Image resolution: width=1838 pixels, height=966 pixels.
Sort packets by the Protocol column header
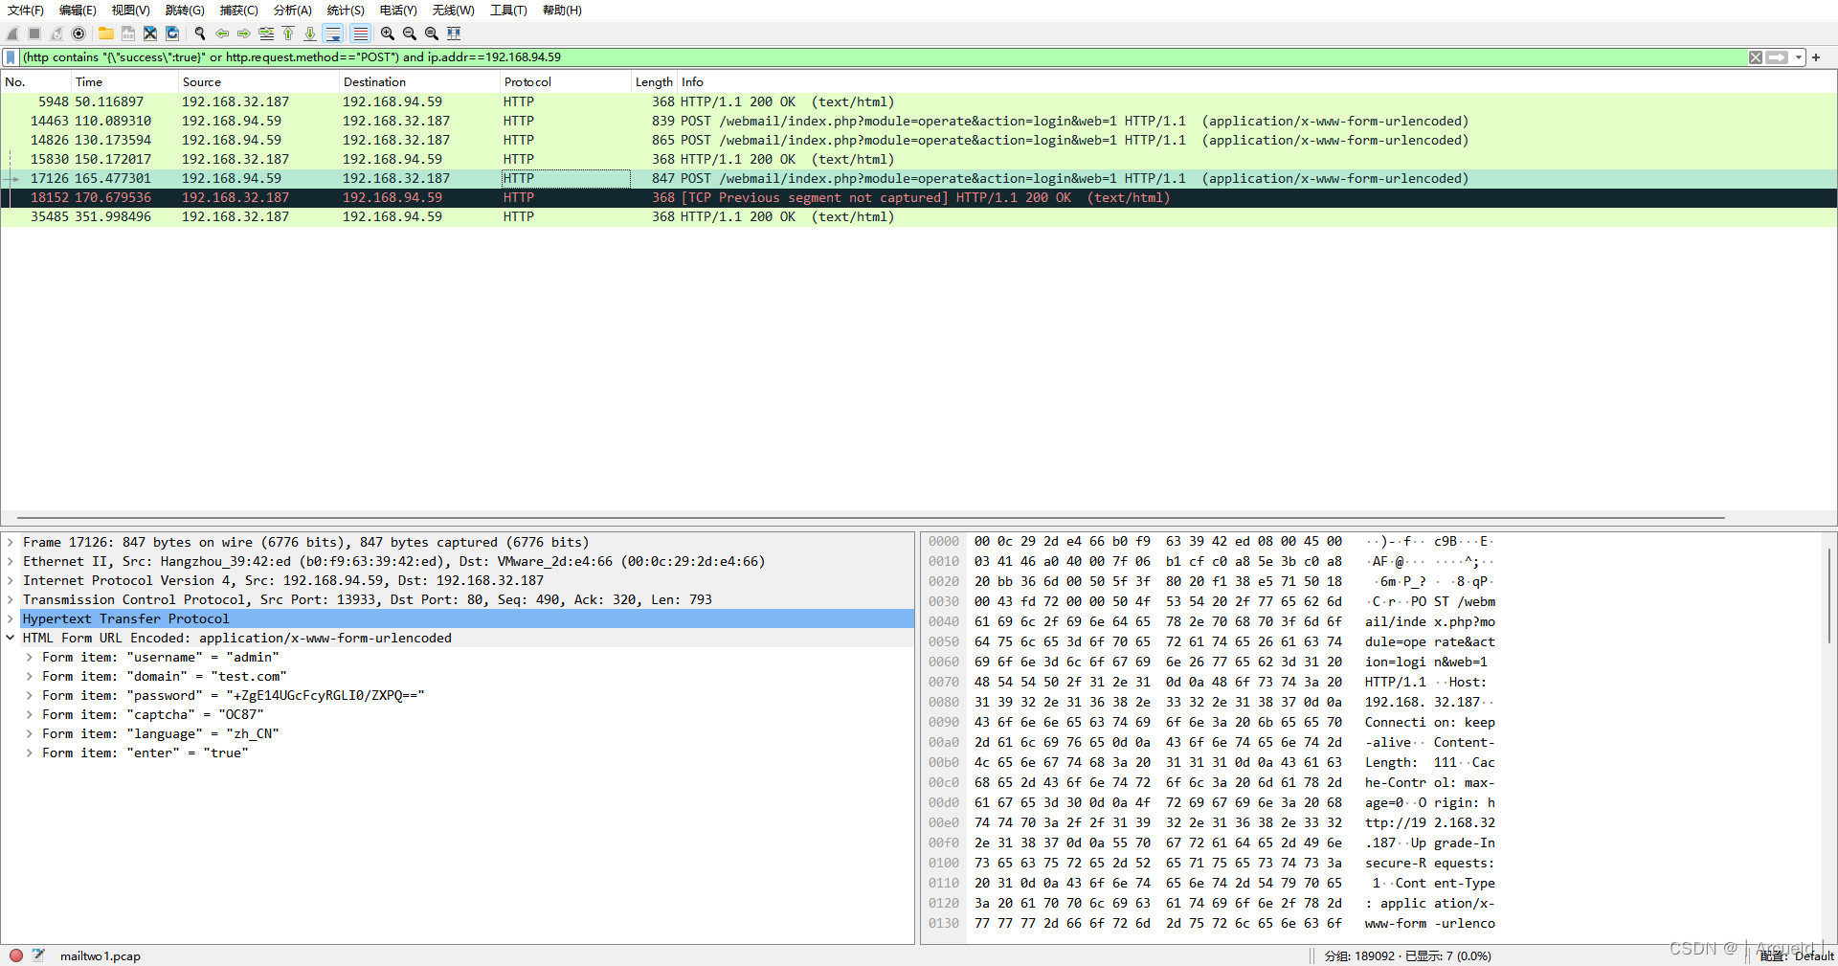566,82
